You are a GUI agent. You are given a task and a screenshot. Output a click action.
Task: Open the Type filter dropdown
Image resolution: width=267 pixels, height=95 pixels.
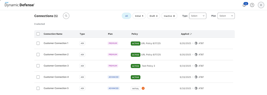[198, 16]
